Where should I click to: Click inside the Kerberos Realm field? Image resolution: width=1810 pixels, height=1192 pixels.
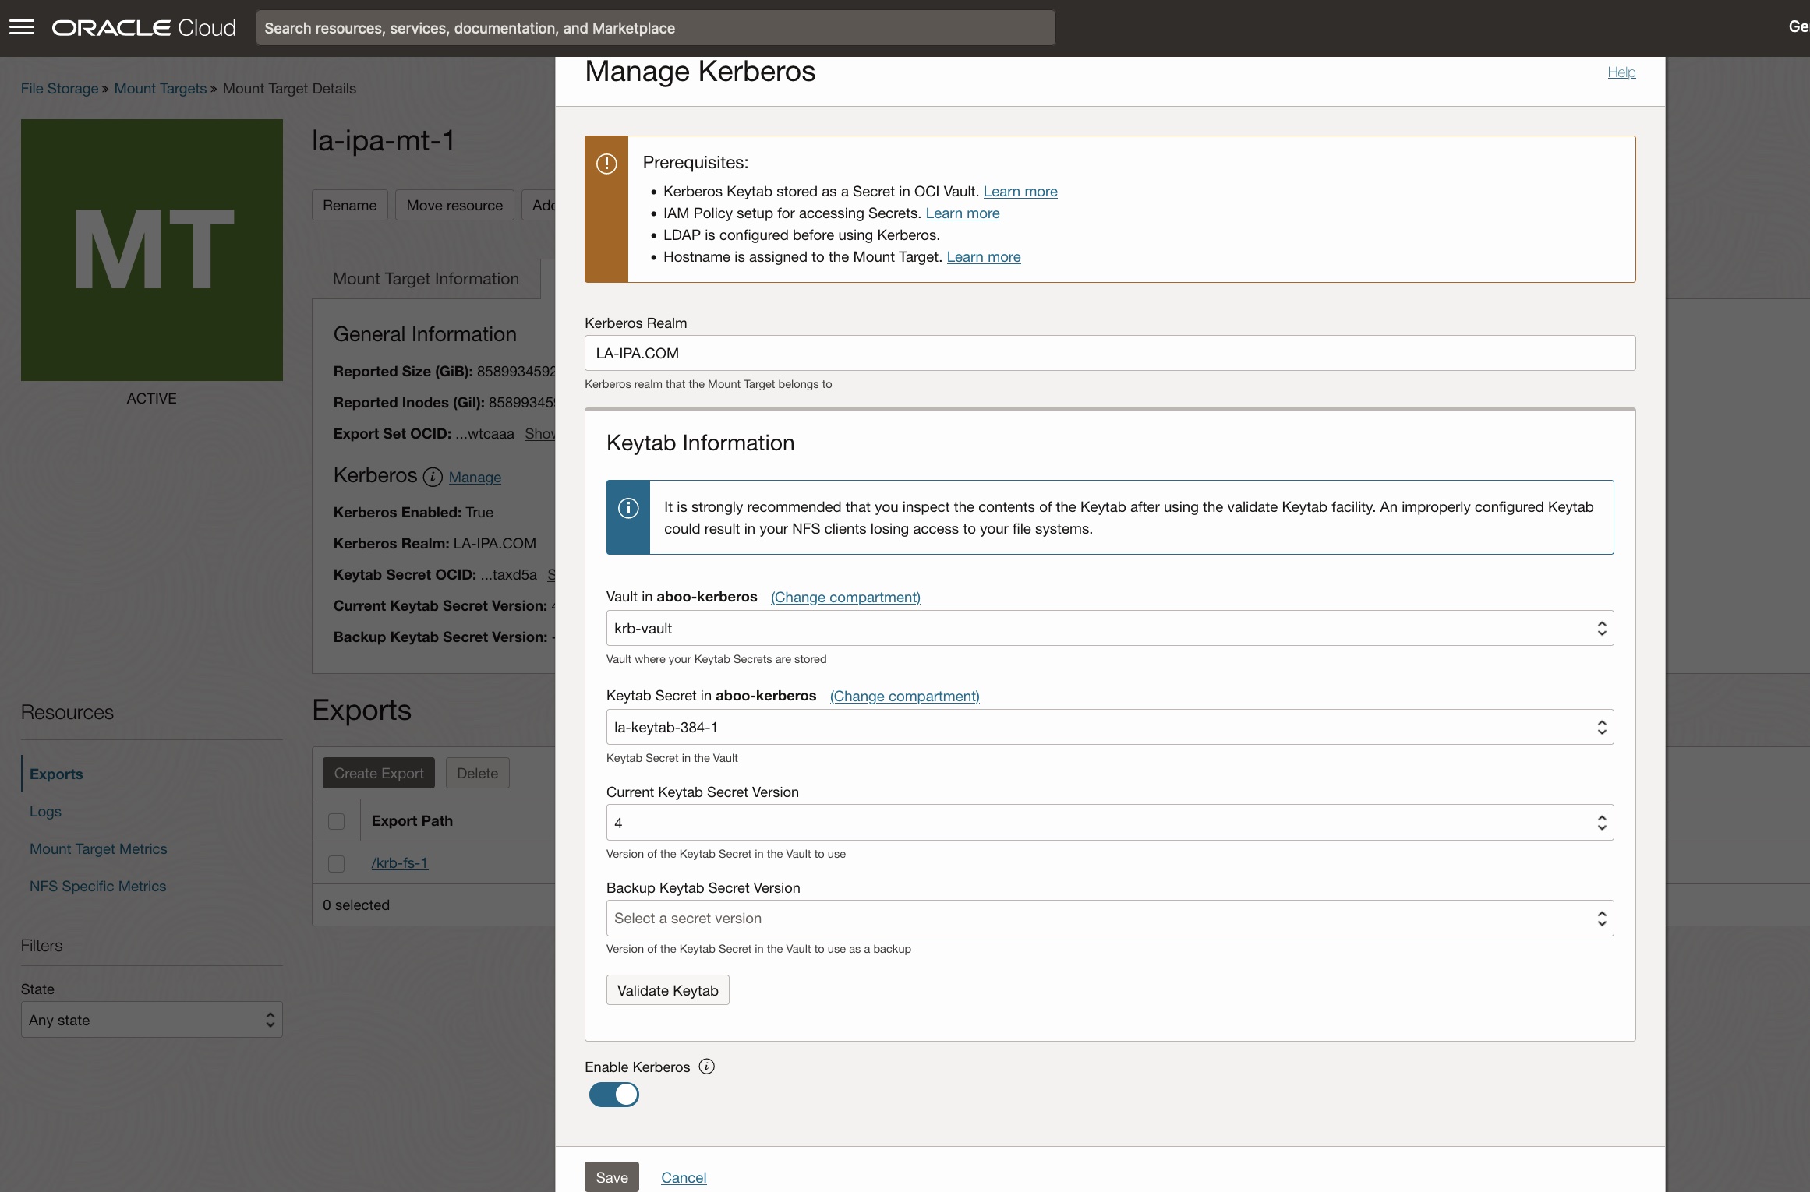click(x=1091, y=353)
